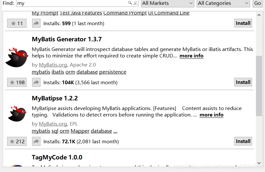Click the persistence tag
Screen dimensions: 265x172
(113, 72)
